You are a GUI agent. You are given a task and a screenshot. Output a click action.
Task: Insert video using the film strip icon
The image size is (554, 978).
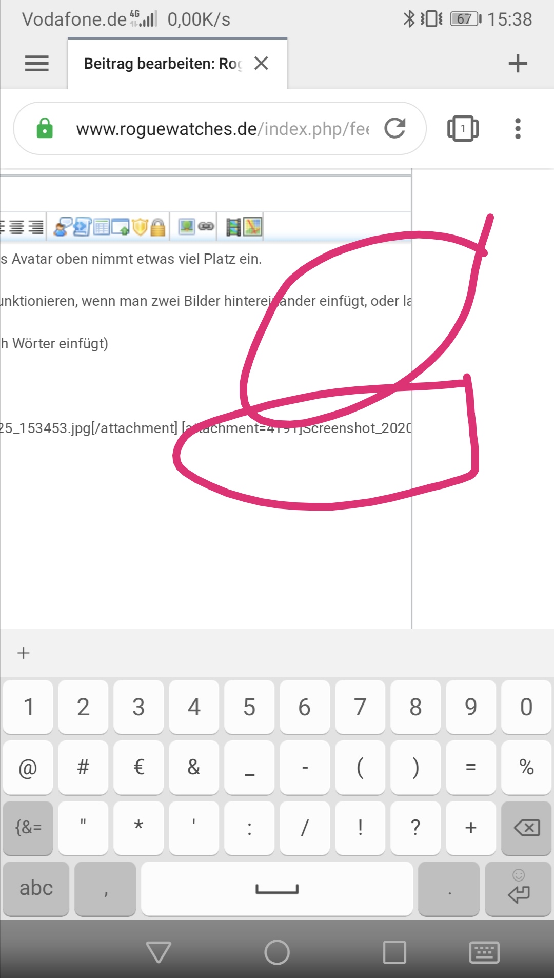pyautogui.click(x=233, y=227)
